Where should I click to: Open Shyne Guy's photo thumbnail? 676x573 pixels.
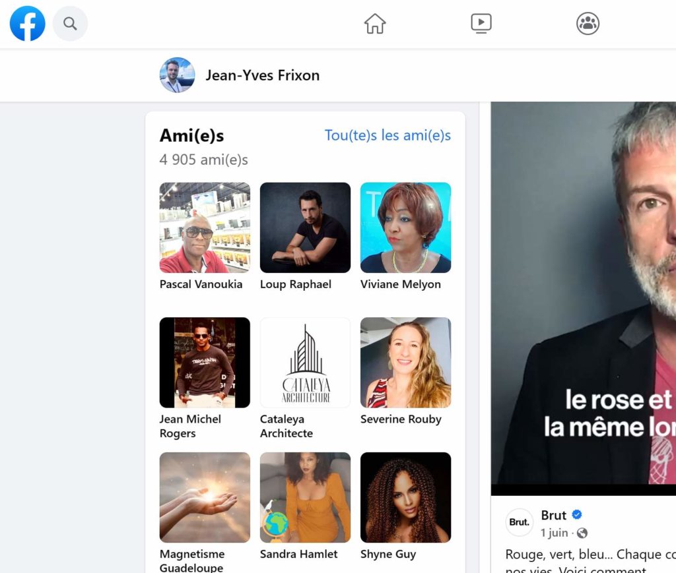pos(406,497)
